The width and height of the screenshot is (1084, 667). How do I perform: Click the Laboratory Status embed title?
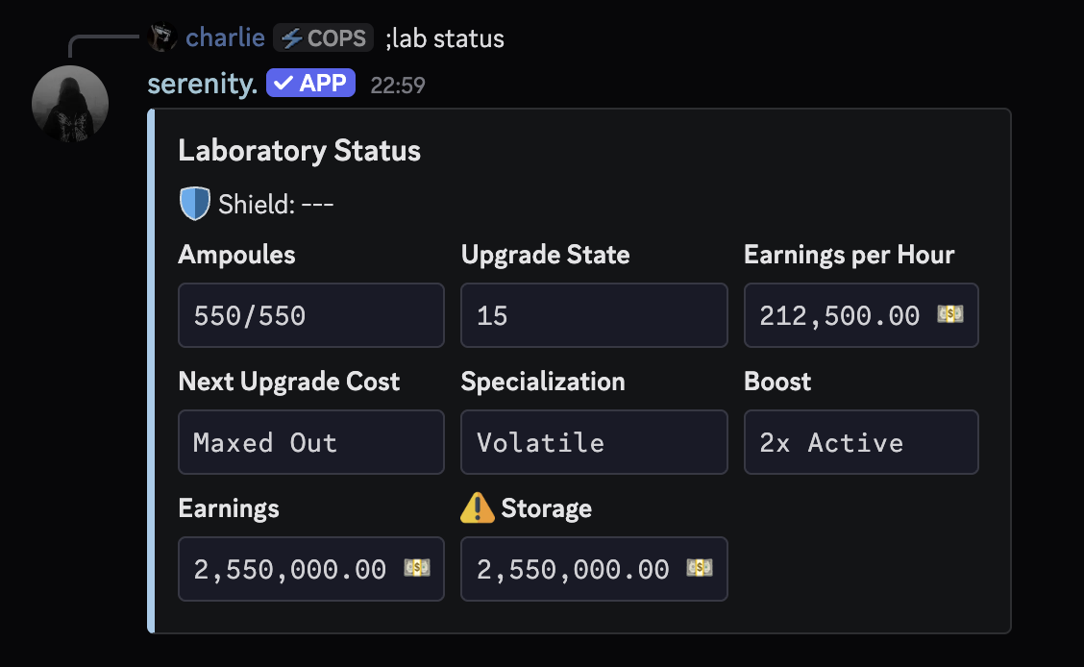299,151
